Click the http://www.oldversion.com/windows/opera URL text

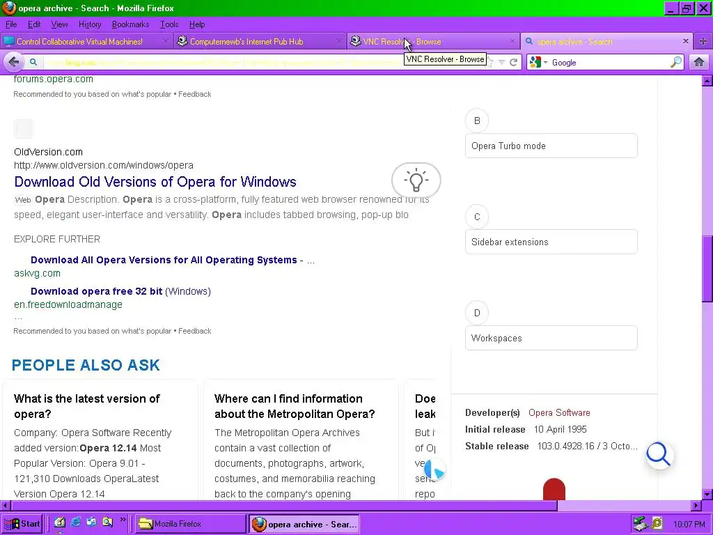tap(104, 165)
